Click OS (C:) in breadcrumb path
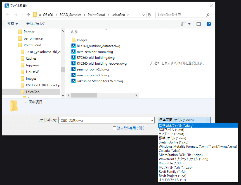 (x=48, y=15)
